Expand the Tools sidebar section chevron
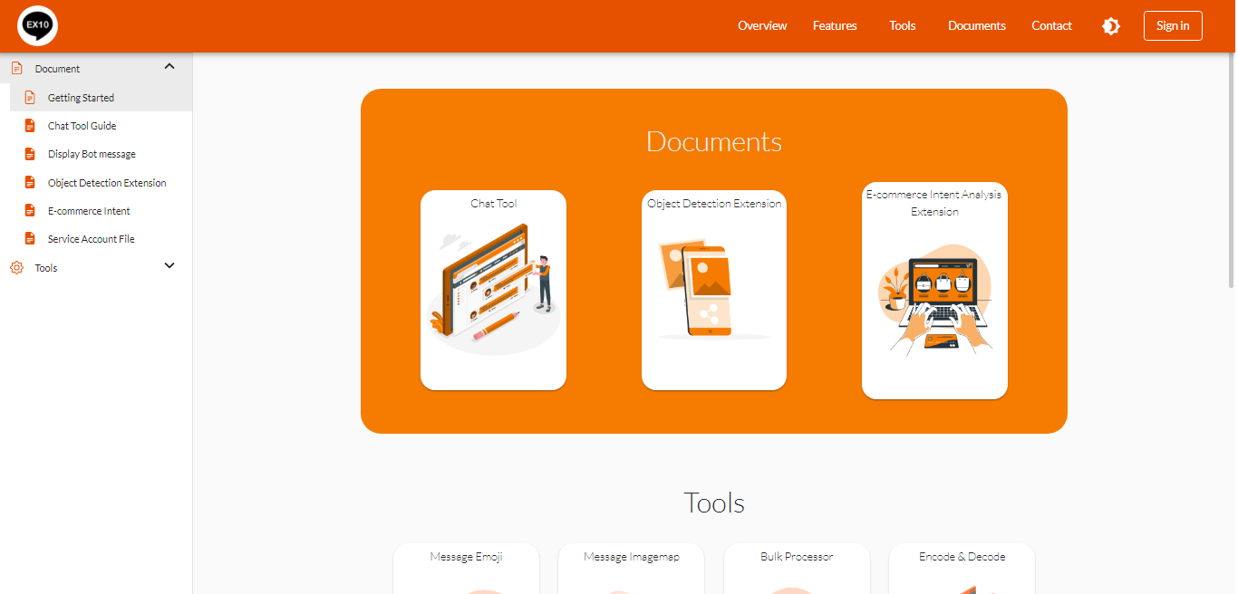1238x594 pixels. [169, 266]
